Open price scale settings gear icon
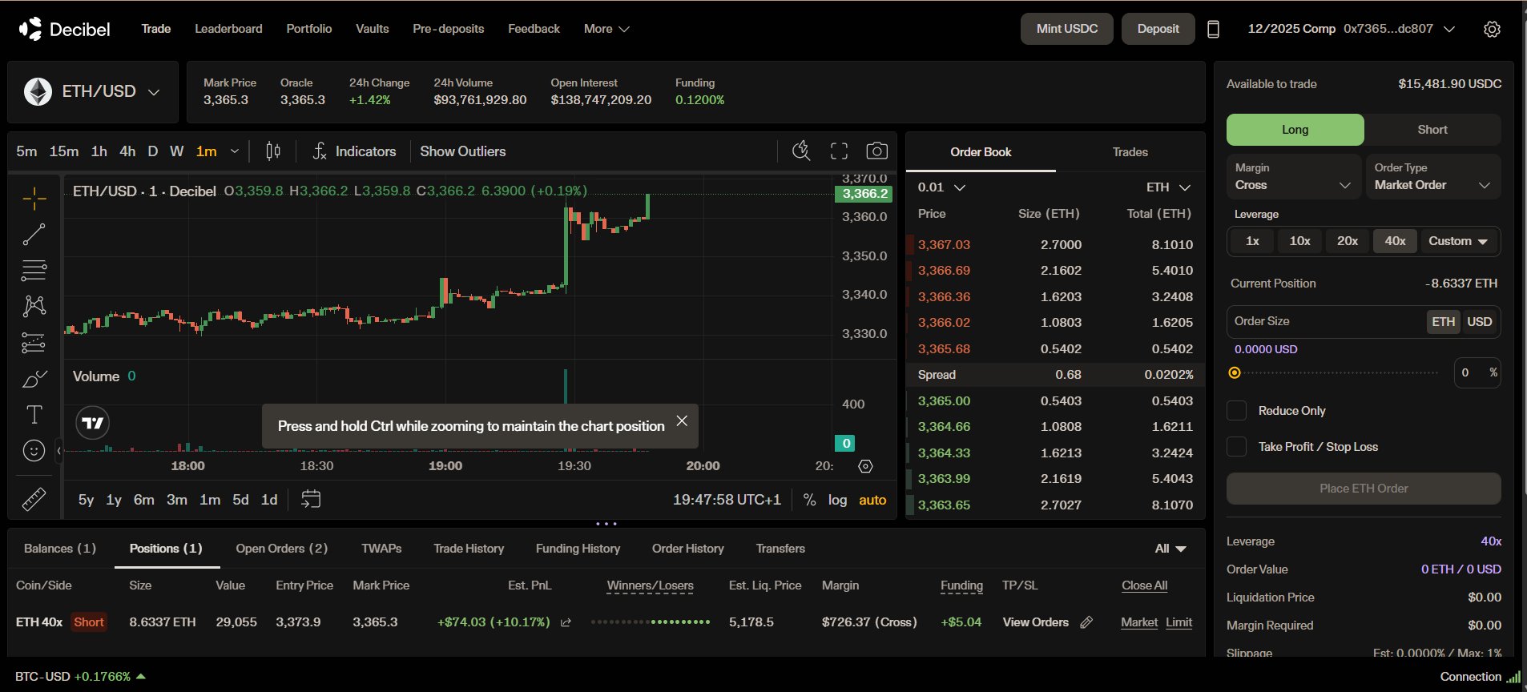This screenshot has height=692, width=1527. pos(865,466)
